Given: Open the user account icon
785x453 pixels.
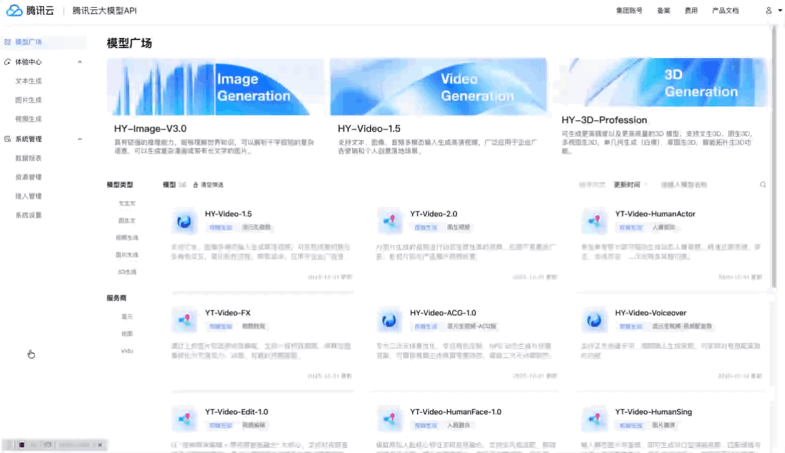Looking at the screenshot, I should point(767,10).
